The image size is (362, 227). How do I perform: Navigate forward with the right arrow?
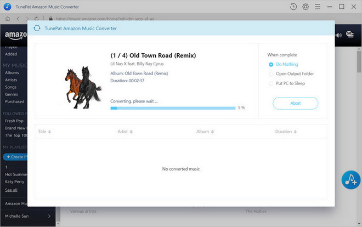click(27, 19)
